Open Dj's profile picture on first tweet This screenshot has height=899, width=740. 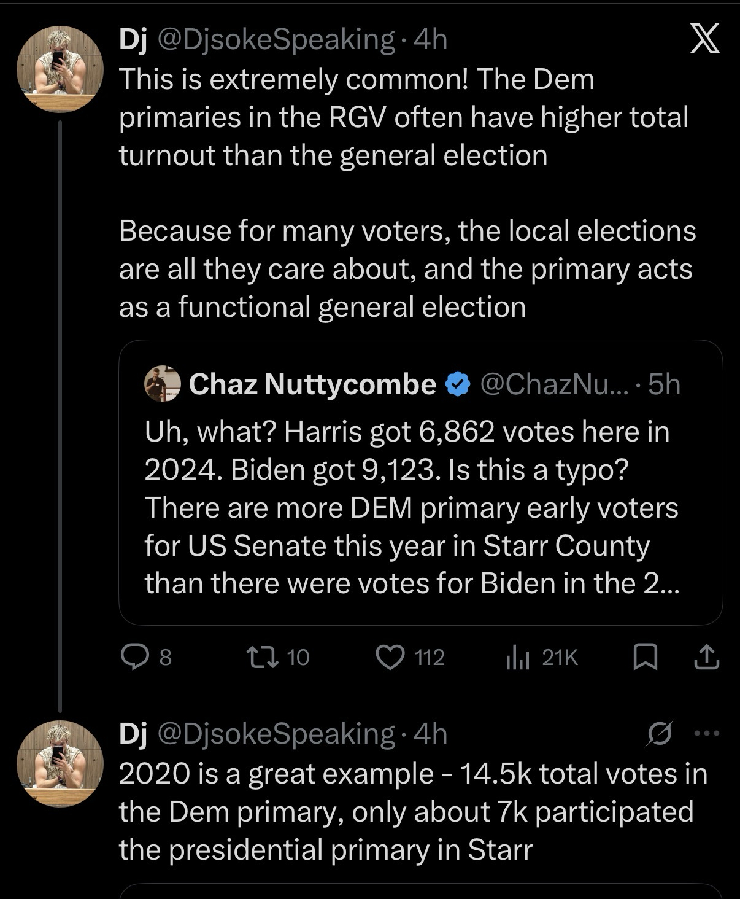[60, 69]
